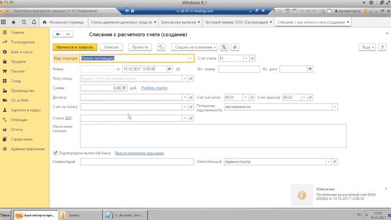
Task: Open Еще menu dropdown
Action: (367, 47)
